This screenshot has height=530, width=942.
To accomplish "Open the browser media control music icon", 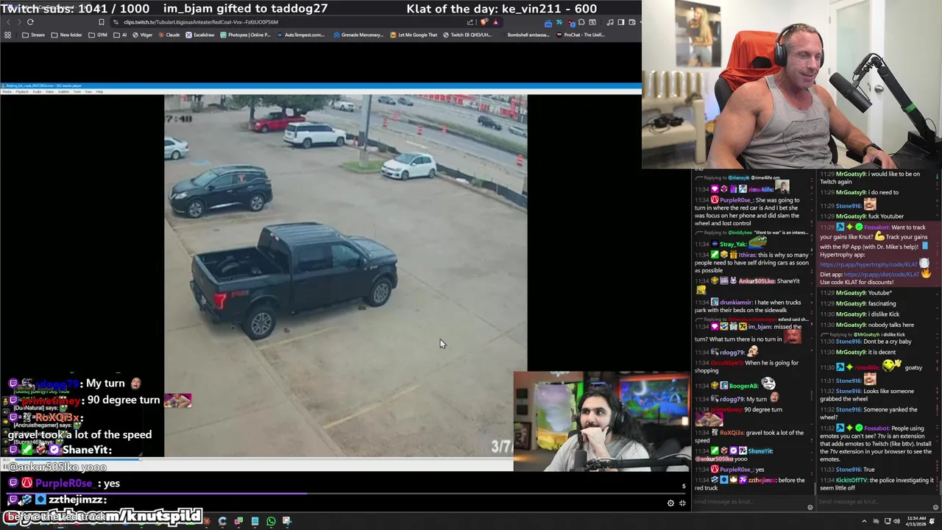I will point(610,22).
